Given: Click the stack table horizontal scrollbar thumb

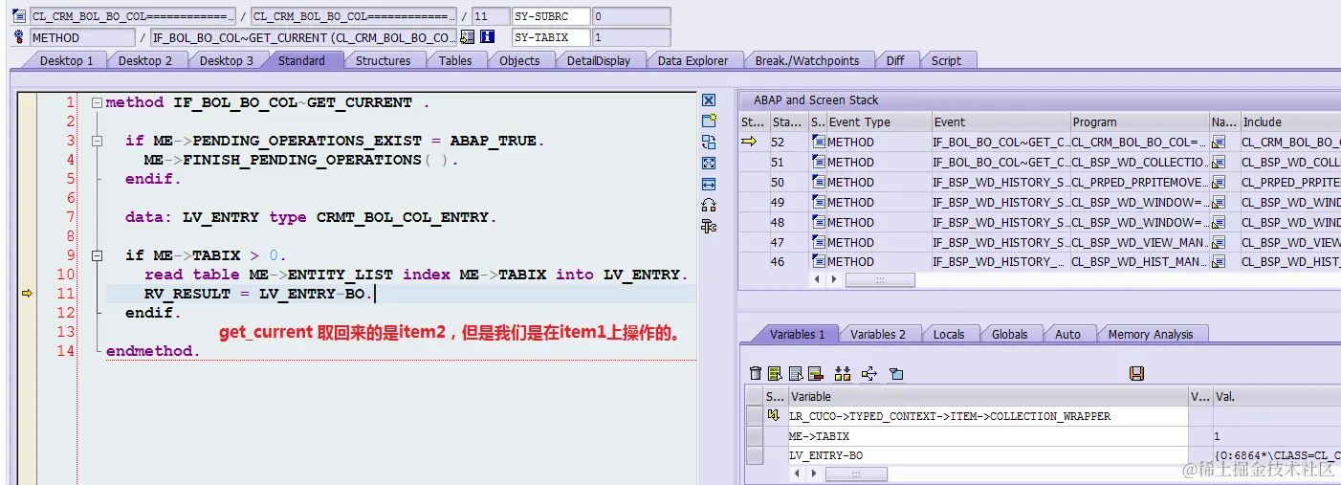Looking at the screenshot, I should coord(880,280).
